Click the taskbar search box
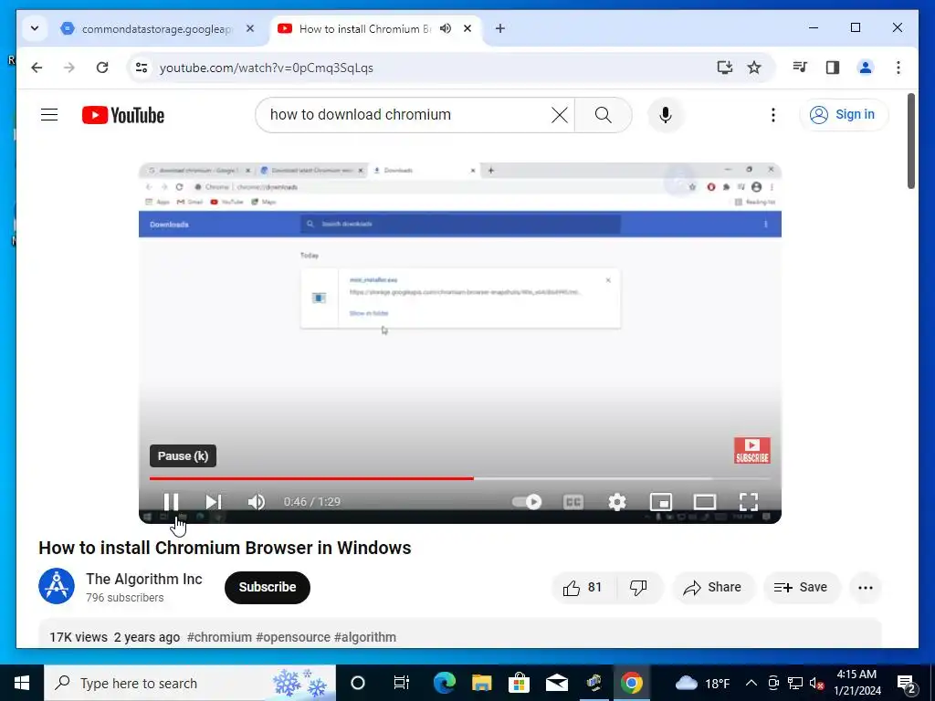 click(190, 683)
